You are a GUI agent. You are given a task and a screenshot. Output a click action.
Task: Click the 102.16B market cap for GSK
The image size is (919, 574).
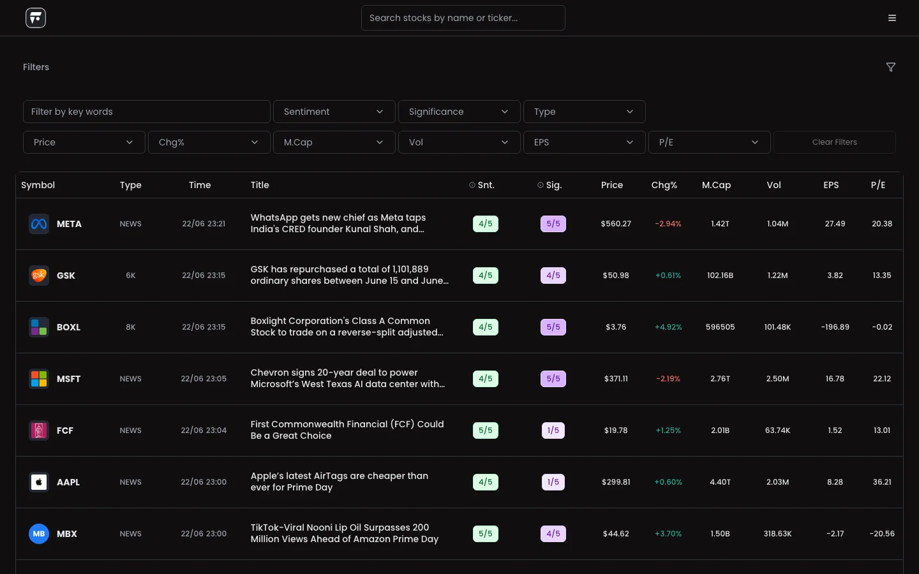click(720, 276)
